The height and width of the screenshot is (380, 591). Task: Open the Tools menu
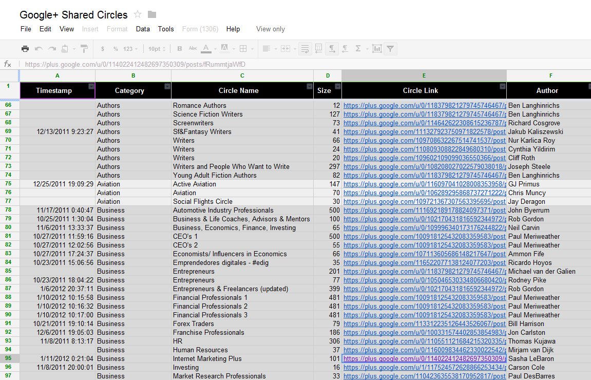click(x=166, y=29)
